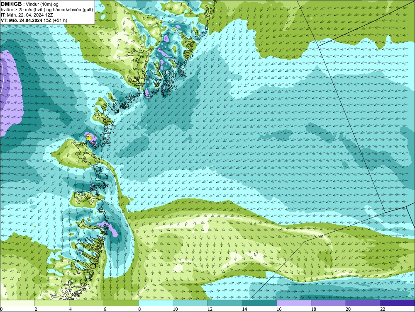Select the dark teal 14–16 m/s swatch
415x312 pixels.
[x=259, y=303]
